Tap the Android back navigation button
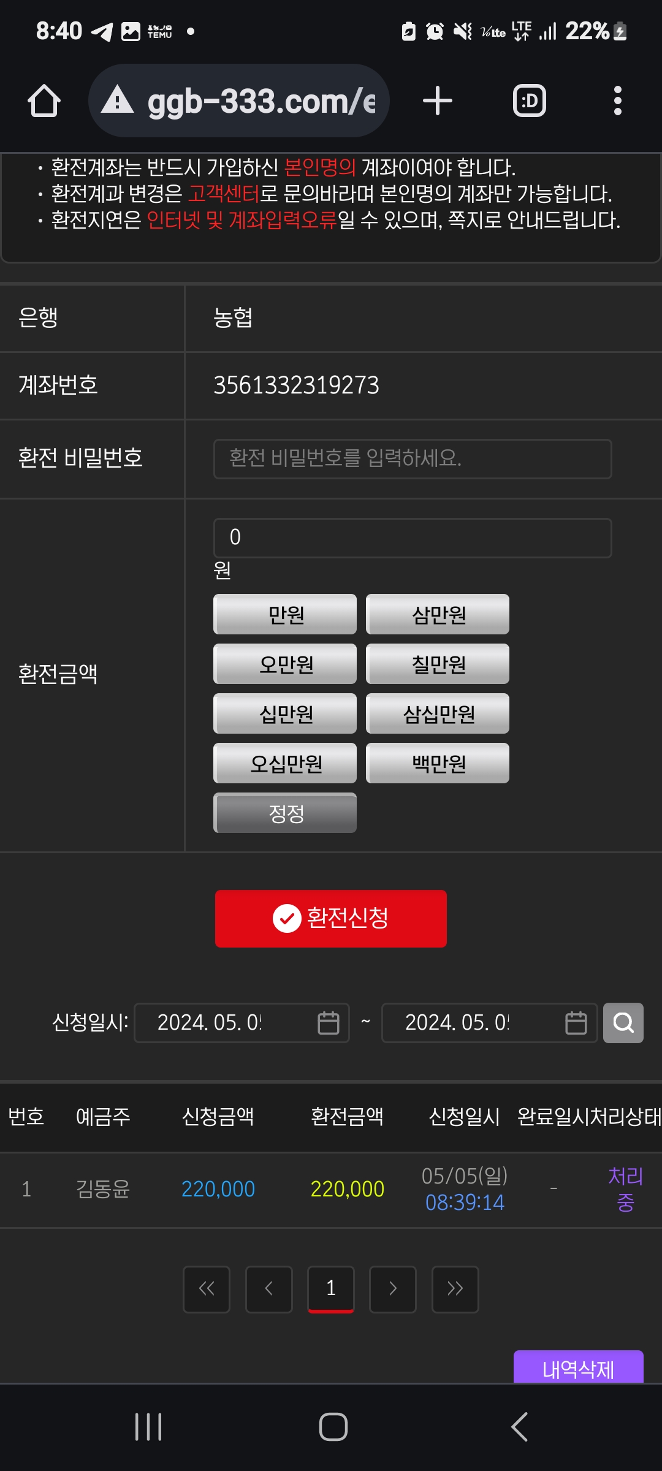This screenshot has width=662, height=1471. pyautogui.click(x=519, y=1427)
